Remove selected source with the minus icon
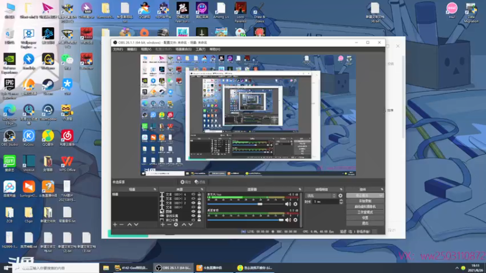This screenshot has height=273, width=486. [169, 224]
